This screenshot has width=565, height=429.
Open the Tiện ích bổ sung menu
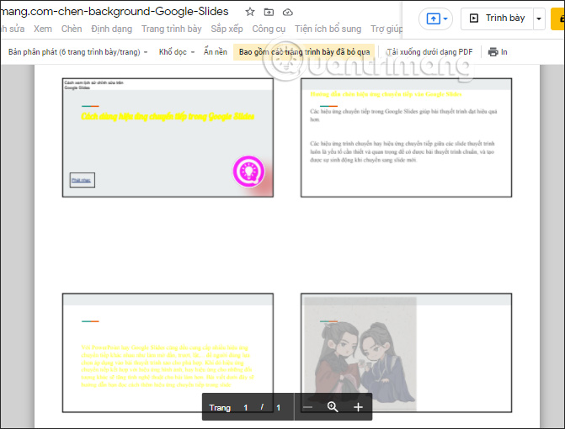coord(328,29)
